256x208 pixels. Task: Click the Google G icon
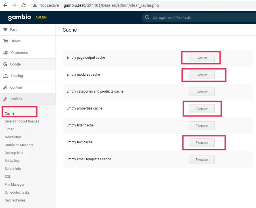[x=5, y=64]
